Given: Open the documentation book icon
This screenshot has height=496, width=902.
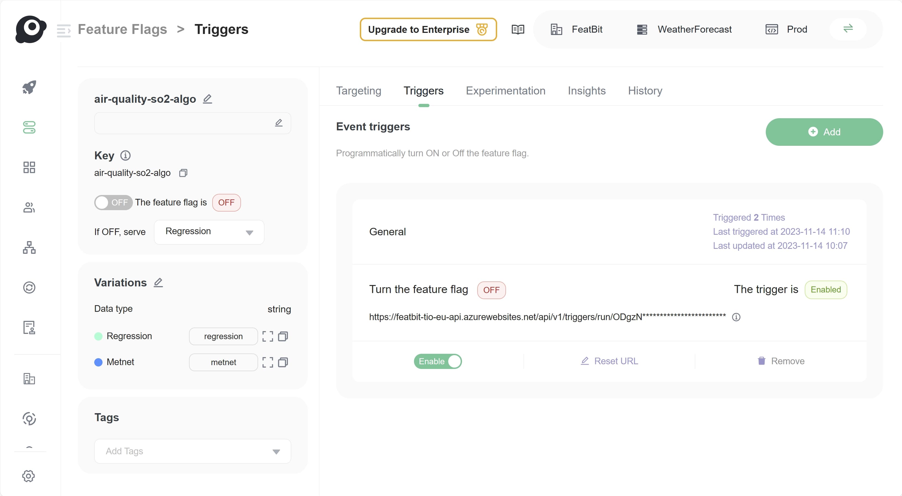Looking at the screenshot, I should click(x=518, y=29).
